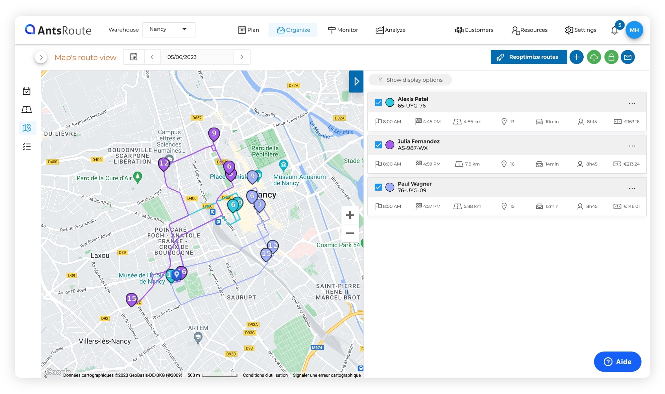The width and height of the screenshot is (665, 394).
Task: Navigate to next date using forward arrow
Action: pyautogui.click(x=242, y=57)
